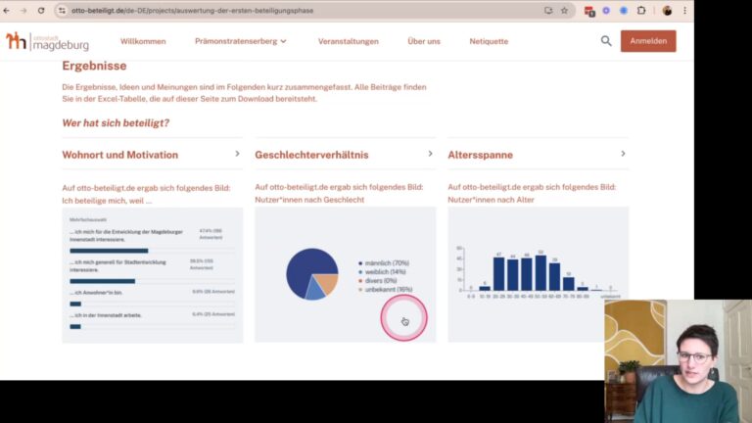This screenshot has width=752, height=423.
Task: Open the browser profile avatar
Action: tap(667, 11)
